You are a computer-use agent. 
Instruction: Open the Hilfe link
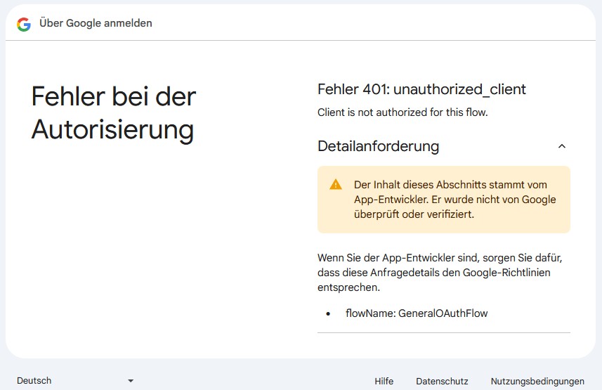[x=384, y=381]
